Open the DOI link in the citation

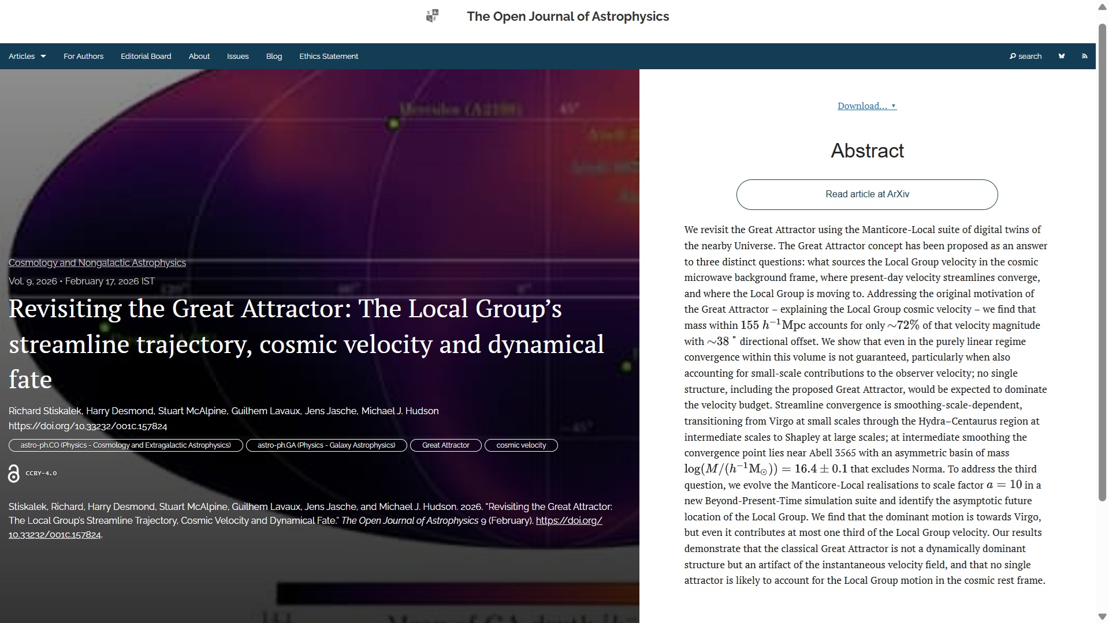click(568, 520)
